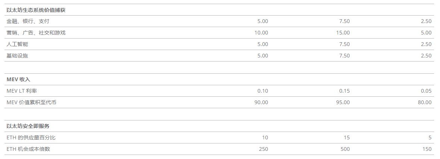Click the 人工智能 row label
The height and width of the screenshot is (159, 440).
tap(17, 44)
